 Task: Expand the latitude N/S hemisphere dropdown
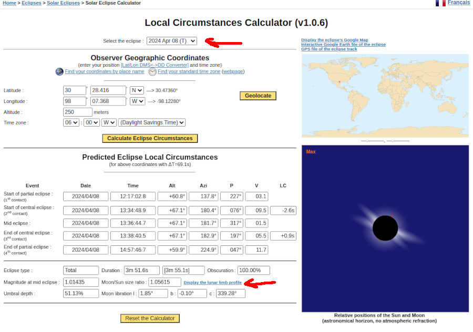[137, 90]
